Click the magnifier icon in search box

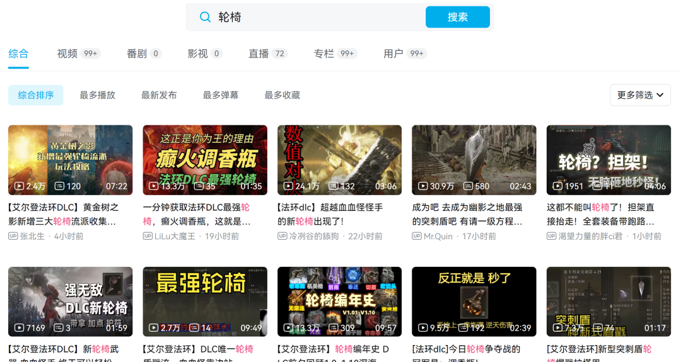[x=205, y=17]
